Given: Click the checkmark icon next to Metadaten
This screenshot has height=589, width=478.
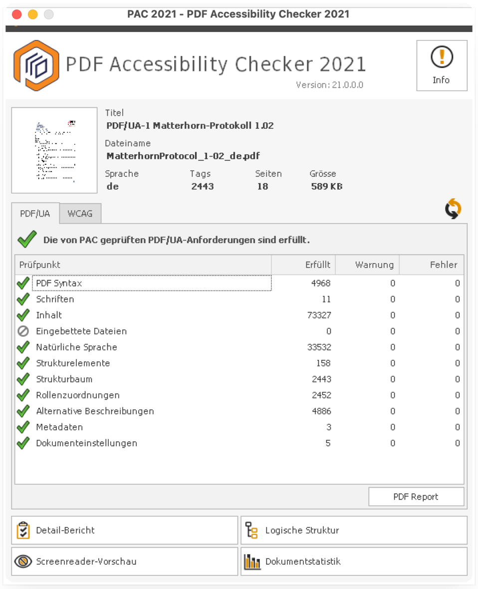Looking at the screenshot, I should click(x=22, y=427).
